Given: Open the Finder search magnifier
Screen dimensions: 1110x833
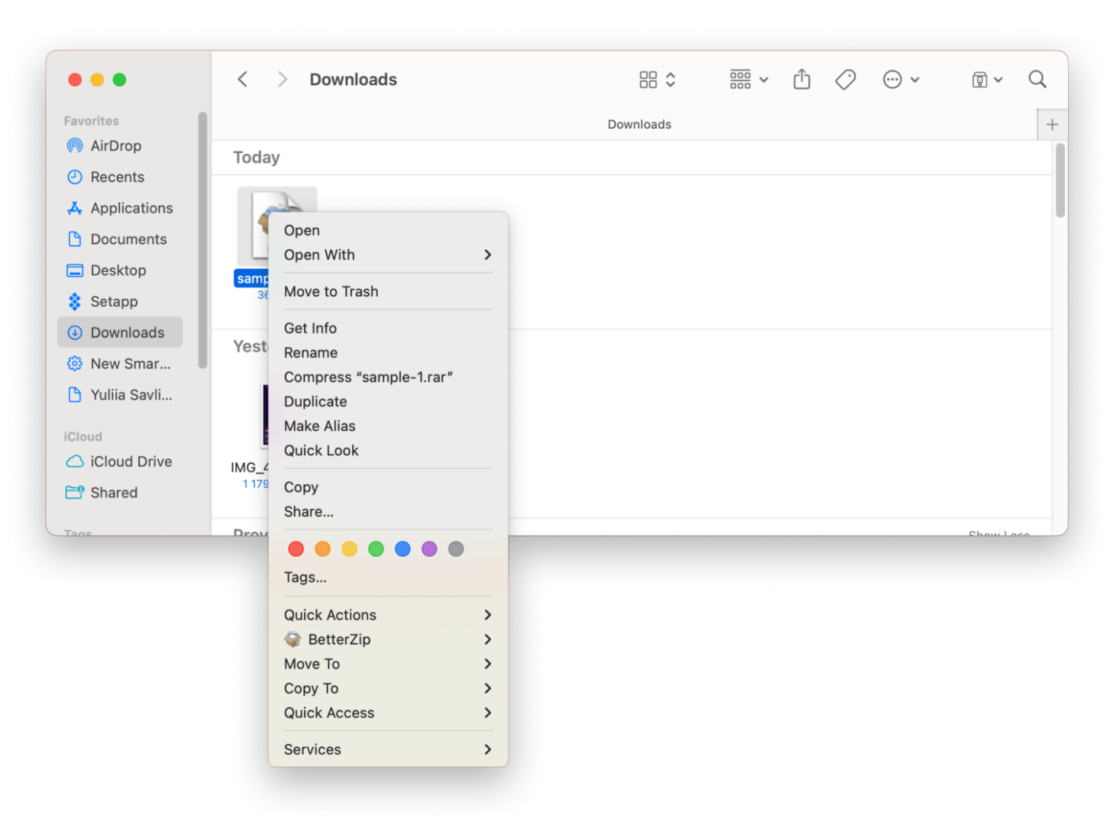Looking at the screenshot, I should click(1037, 79).
